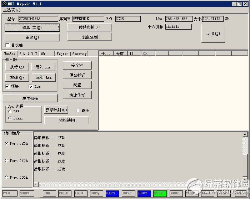The width and height of the screenshot is (250, 199).
Task: Select the Port 1F0h radio button
Action: tap(6, 143)
